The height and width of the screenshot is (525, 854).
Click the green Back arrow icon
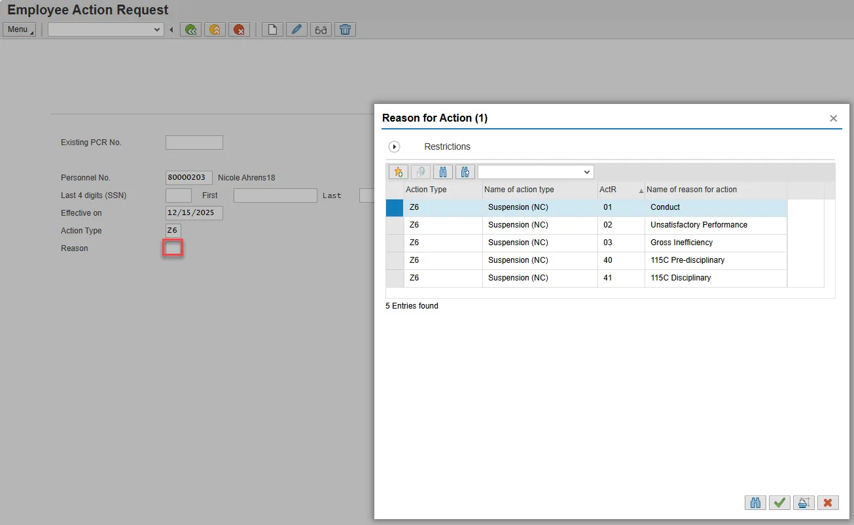click(x=190, y=29)
